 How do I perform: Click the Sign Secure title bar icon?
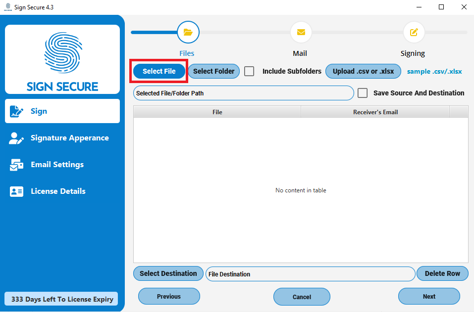[x=8, y=7]
